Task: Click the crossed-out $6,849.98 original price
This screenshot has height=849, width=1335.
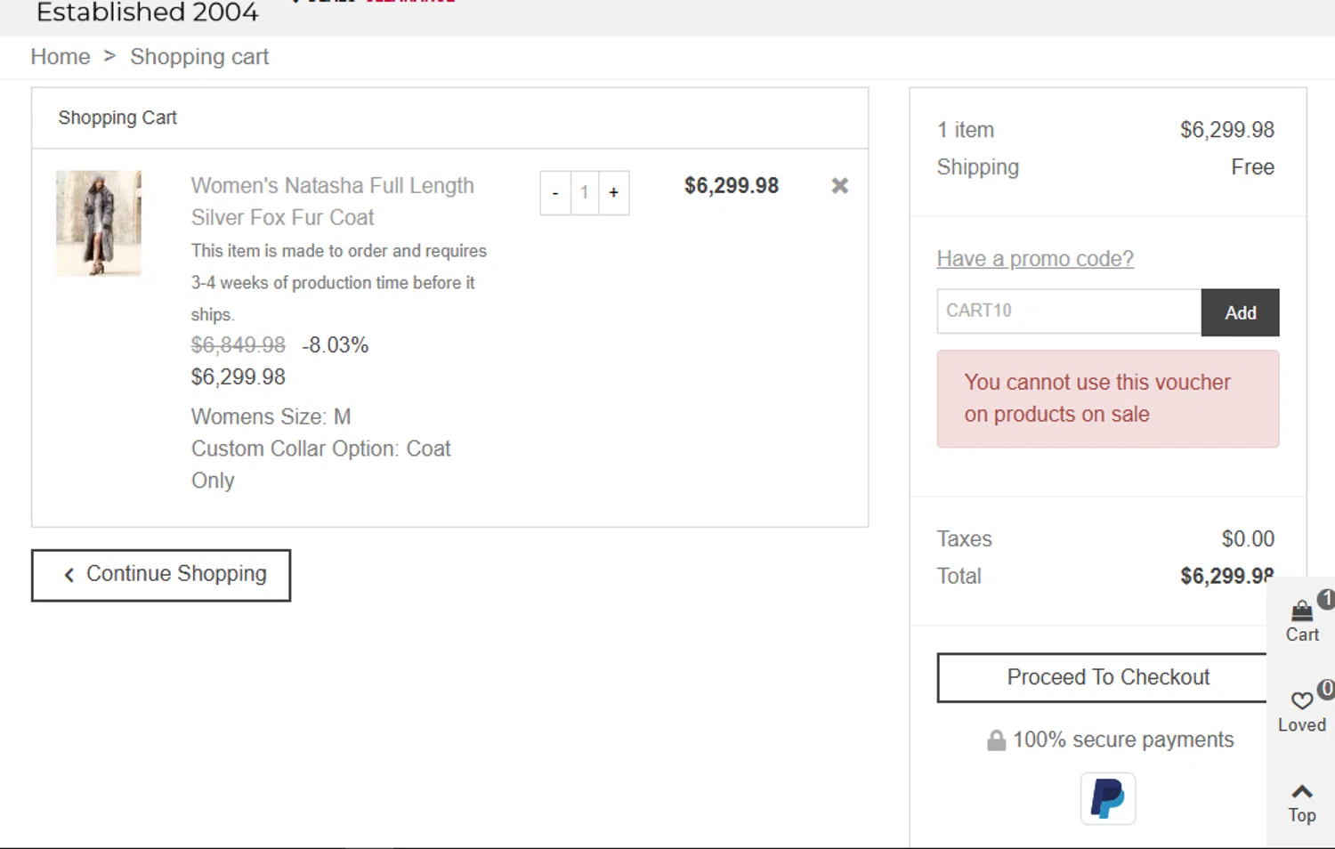Action: tap(238, 345)
